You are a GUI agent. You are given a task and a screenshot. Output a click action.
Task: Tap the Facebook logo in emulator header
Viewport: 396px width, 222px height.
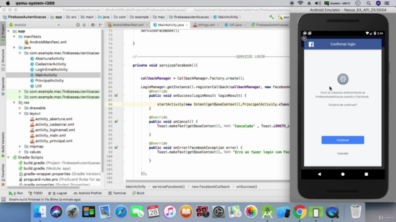(311, 44)
